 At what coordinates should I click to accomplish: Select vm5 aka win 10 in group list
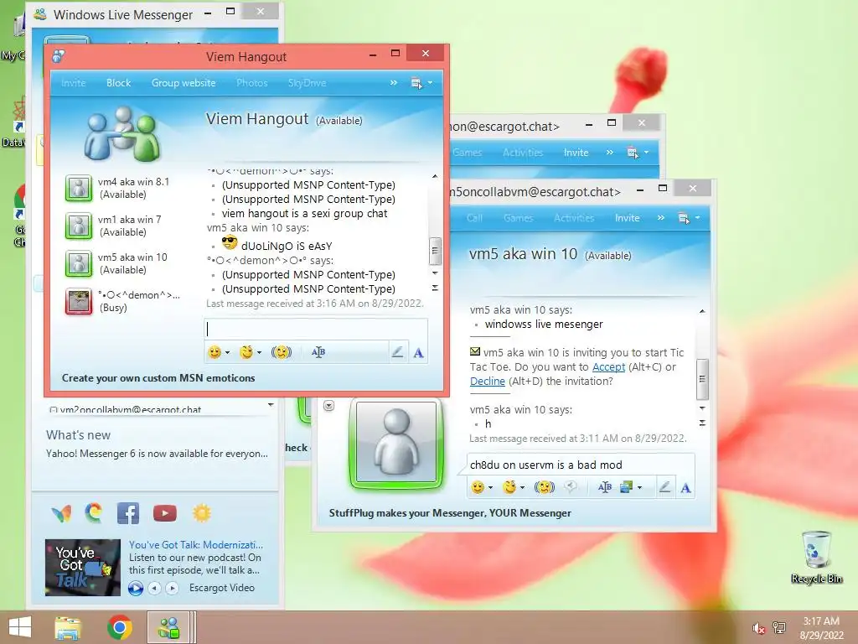click(x=116, y=263)
